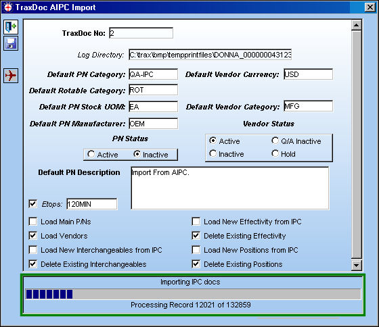Close the TraxDoc AIPC Import window
379x327 pixels.
point(370,7)
